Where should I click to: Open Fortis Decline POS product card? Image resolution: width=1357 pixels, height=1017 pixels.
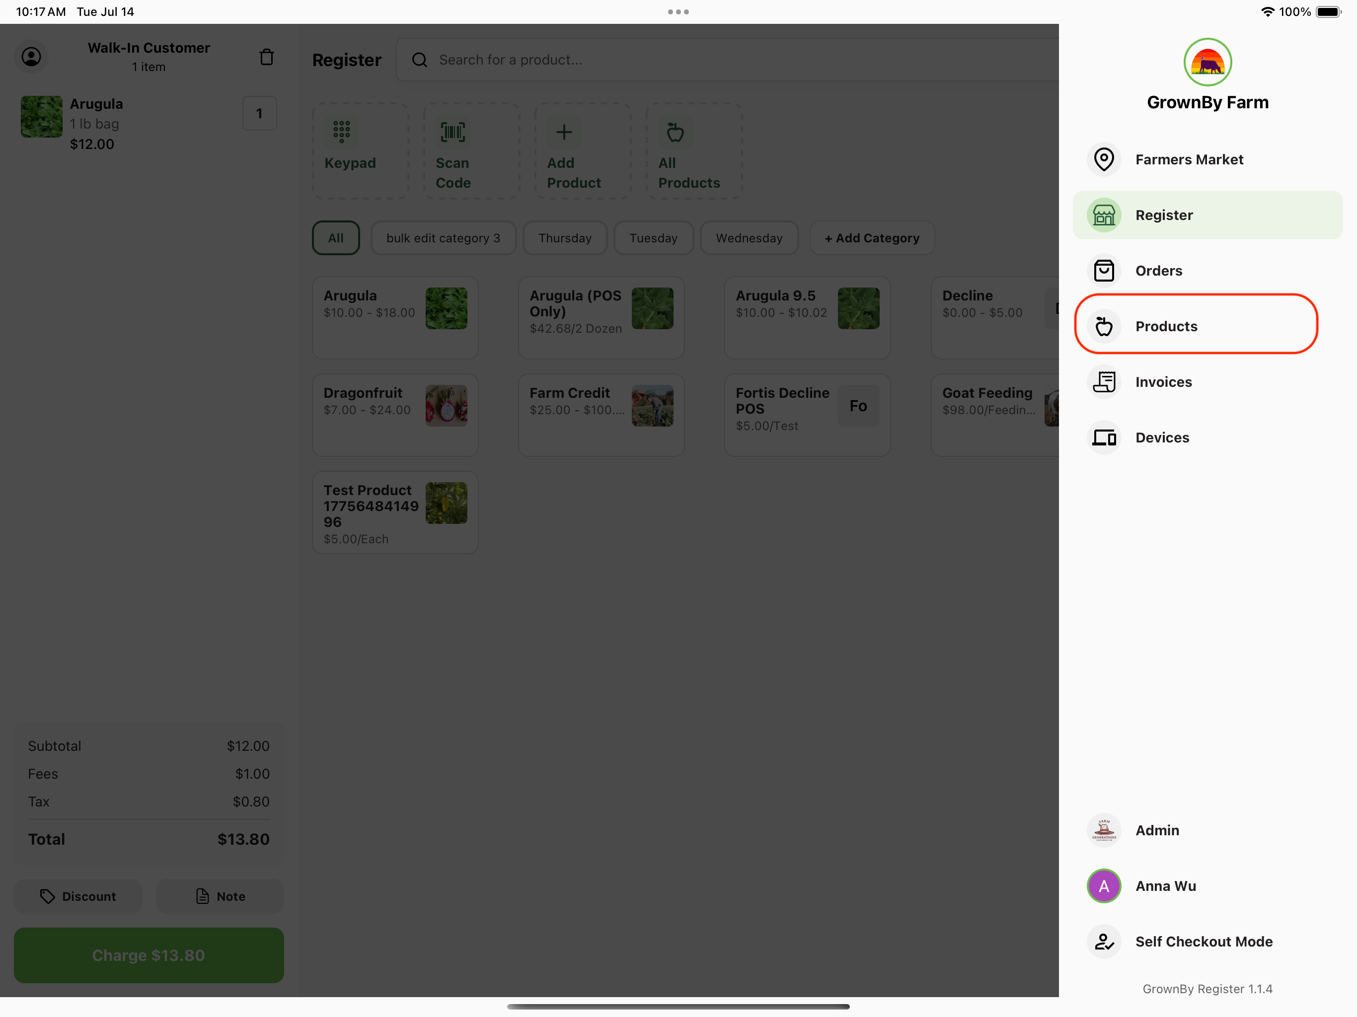point(807,415)
